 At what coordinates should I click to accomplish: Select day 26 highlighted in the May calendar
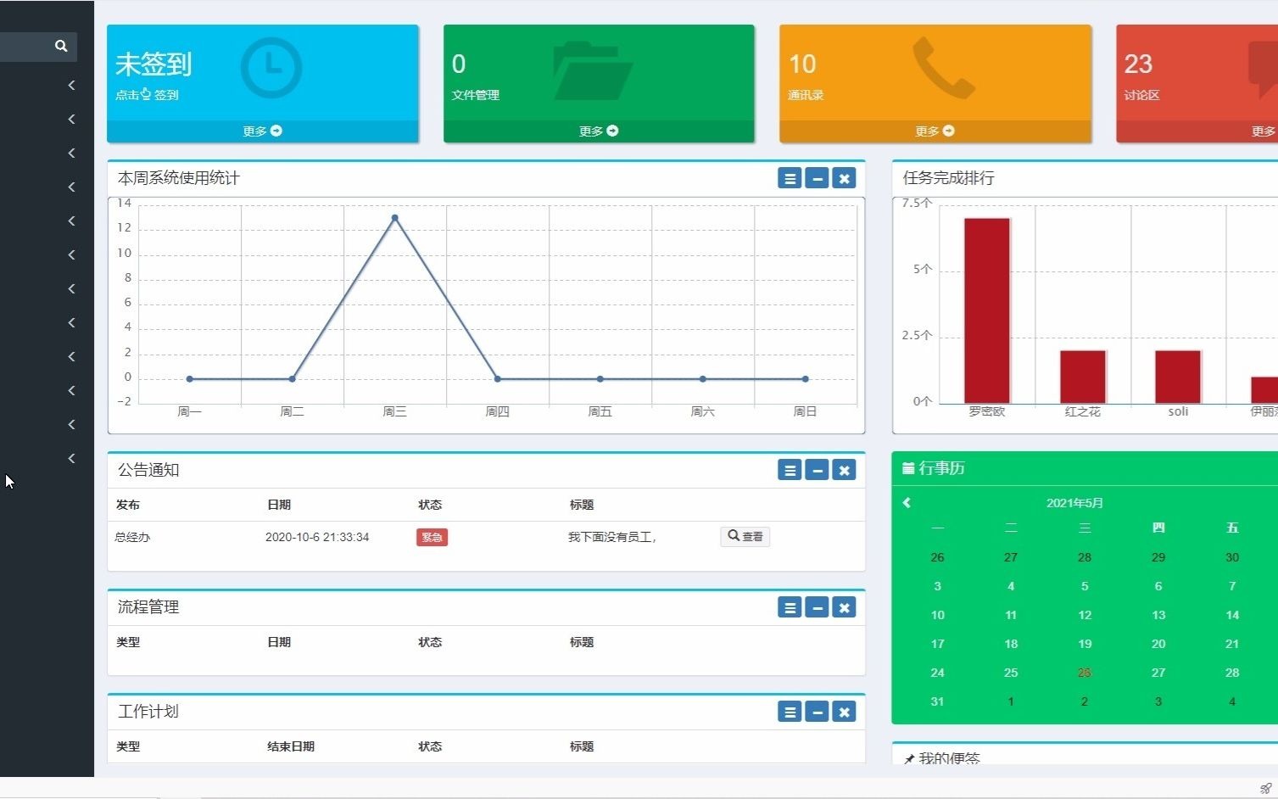1085,673
